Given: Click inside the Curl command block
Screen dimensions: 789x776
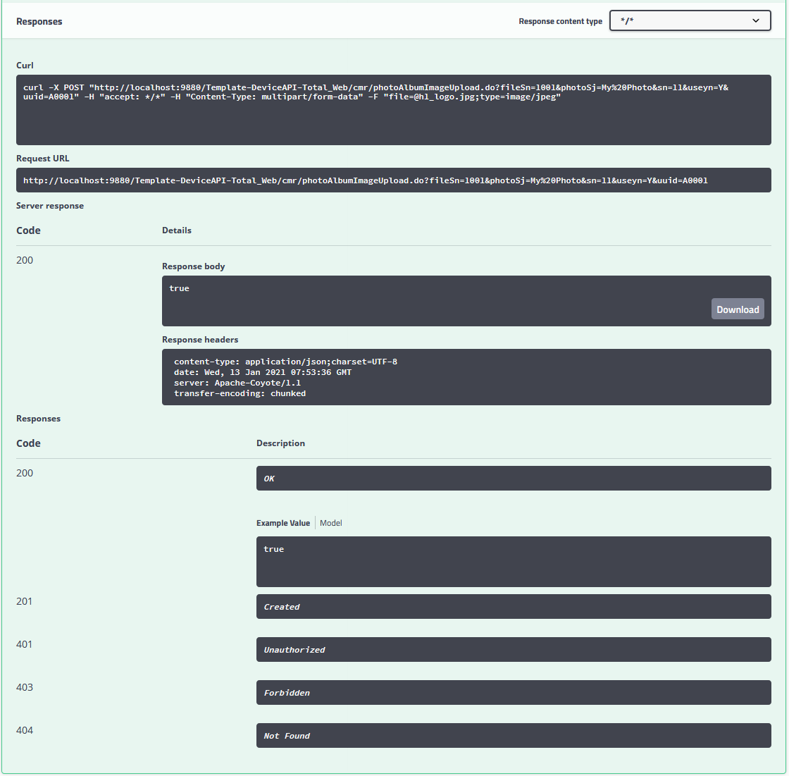Looking at the screenshot, I should (x=393, y=110).
